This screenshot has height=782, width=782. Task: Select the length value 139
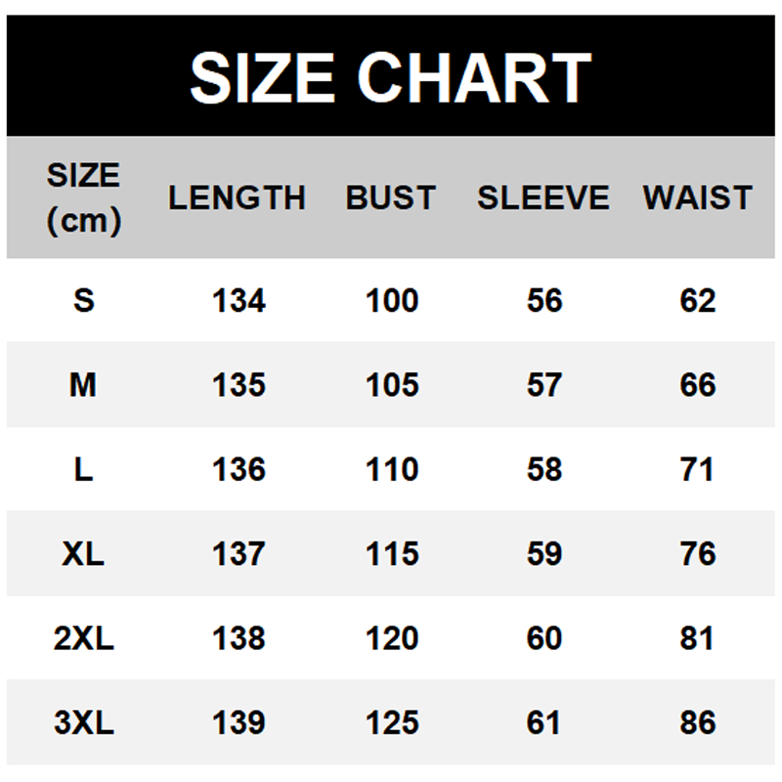(x=239, y=723)
